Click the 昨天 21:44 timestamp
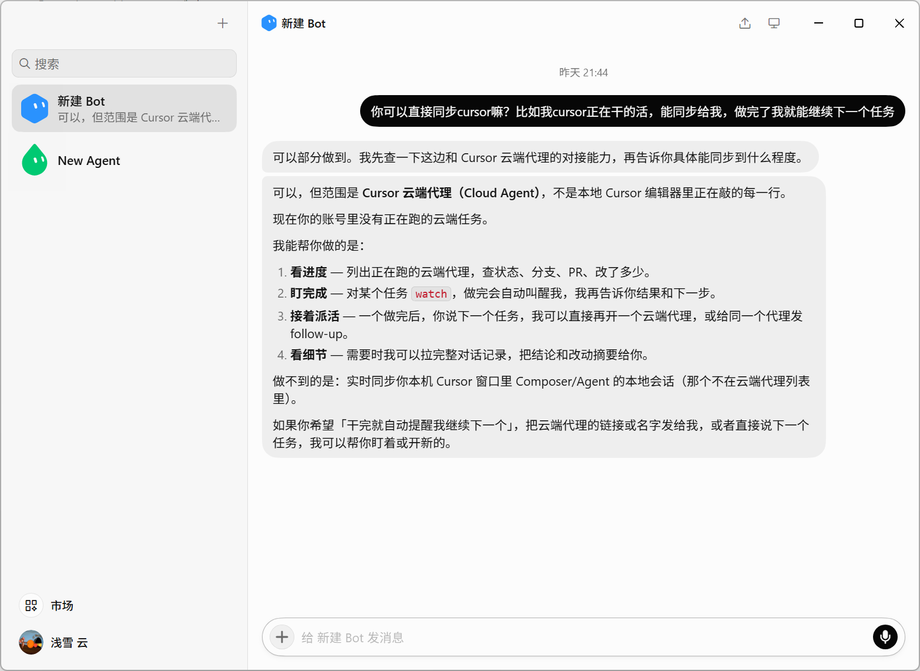This screenshot has height=671, width=920. pyautogui.click(x=583, y=72)
